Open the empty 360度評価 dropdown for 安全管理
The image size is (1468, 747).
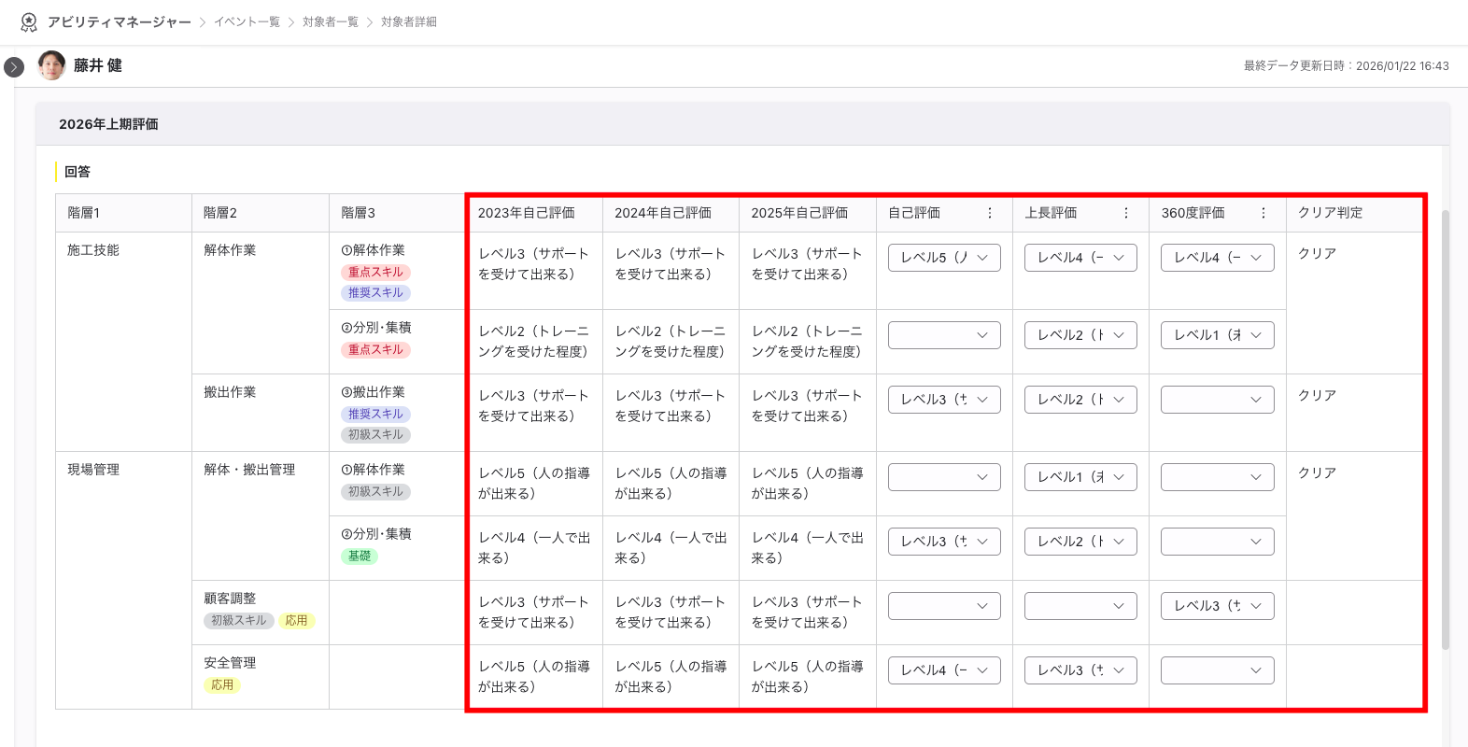click(1217, 670)
